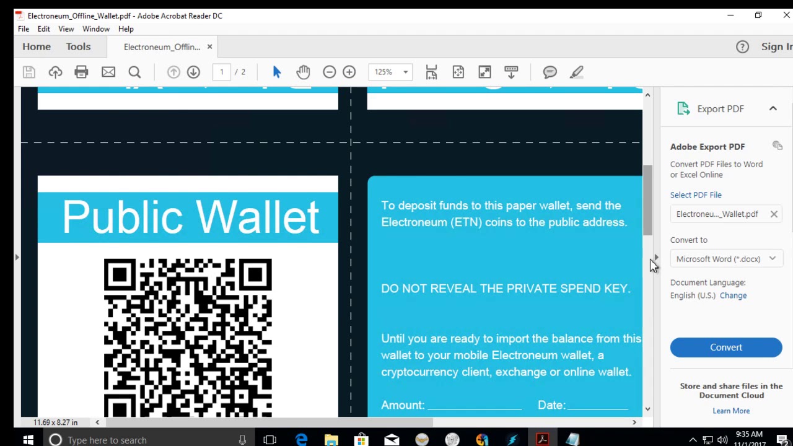Collapse the right tools pane arrow
The width and height of the screenshot is (793, 446).
(656, 257)
